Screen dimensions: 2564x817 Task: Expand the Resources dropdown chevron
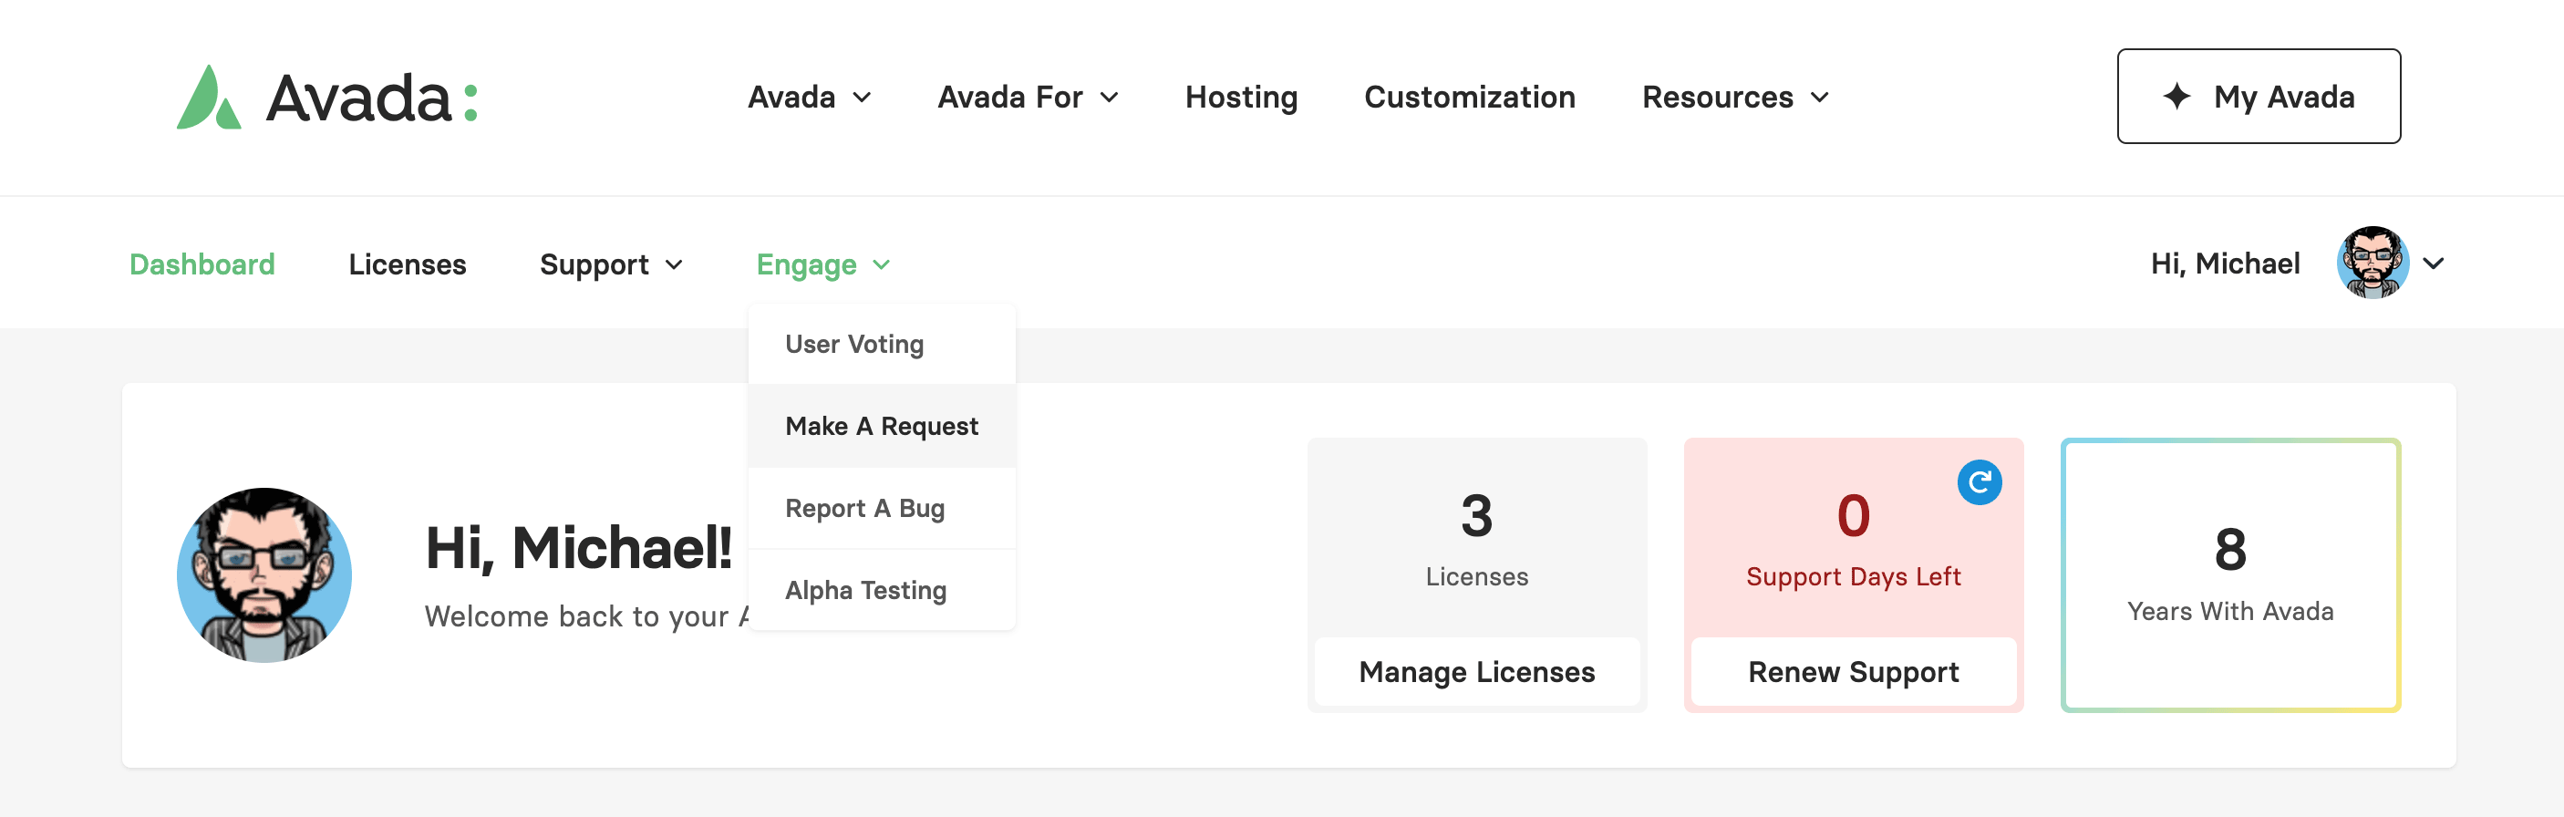1821,98
